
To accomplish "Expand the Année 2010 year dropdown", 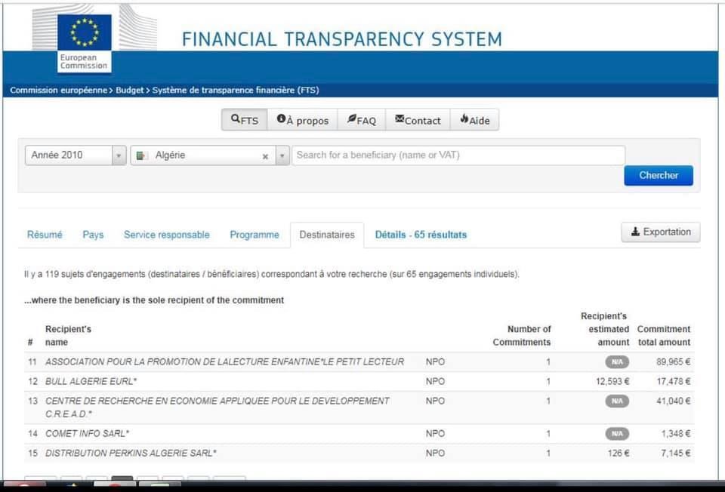I will pos(119,155).
